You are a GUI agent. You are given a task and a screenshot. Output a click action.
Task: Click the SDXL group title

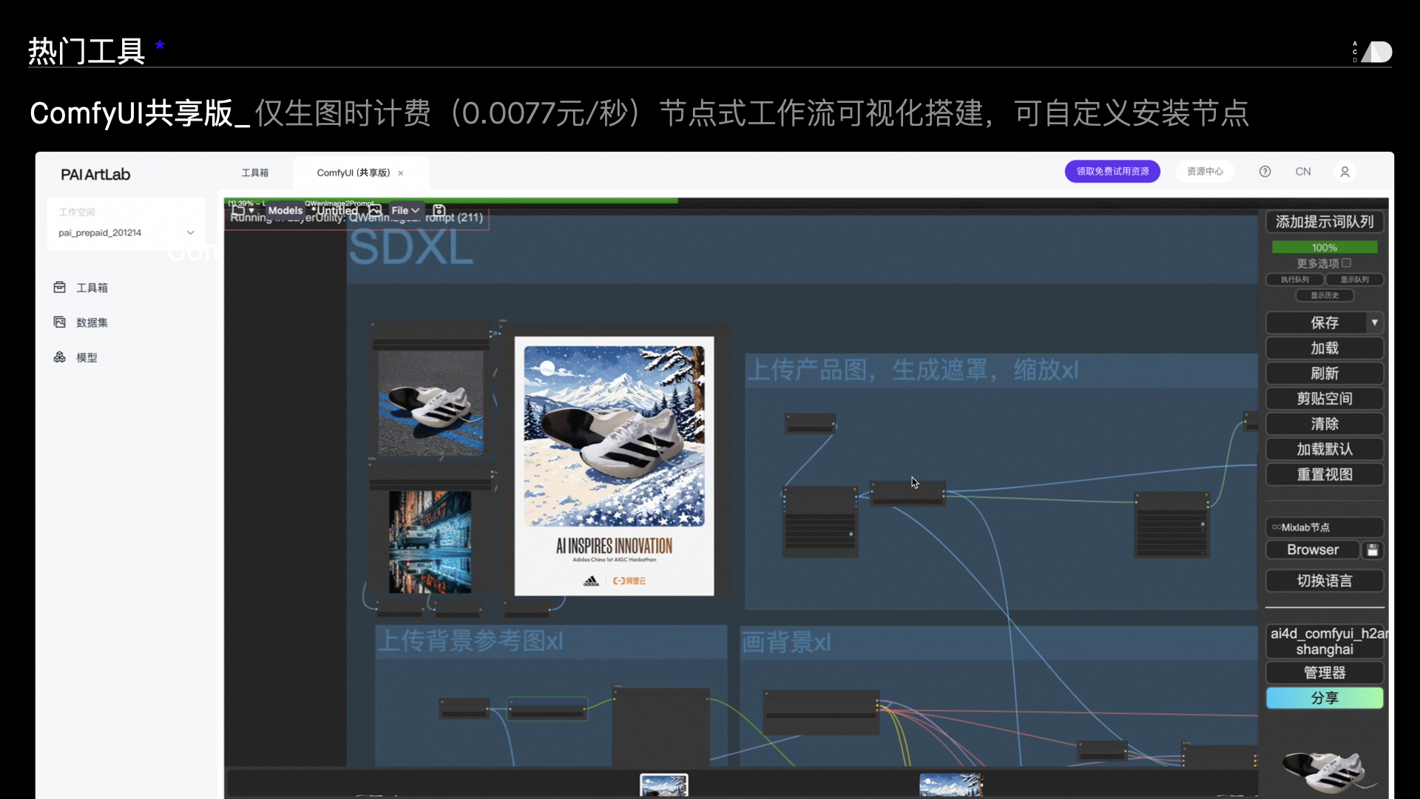coord(411,248)
